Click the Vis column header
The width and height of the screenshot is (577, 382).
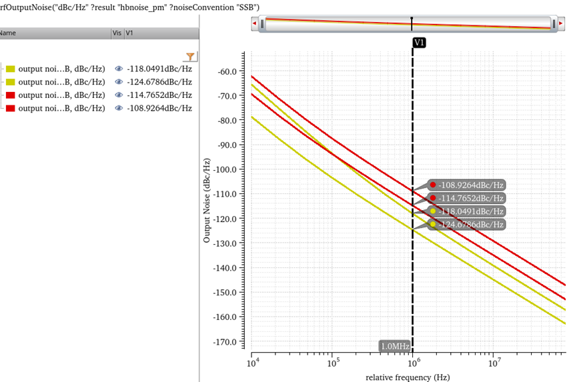pyautogui.click(x=117, y=33)
